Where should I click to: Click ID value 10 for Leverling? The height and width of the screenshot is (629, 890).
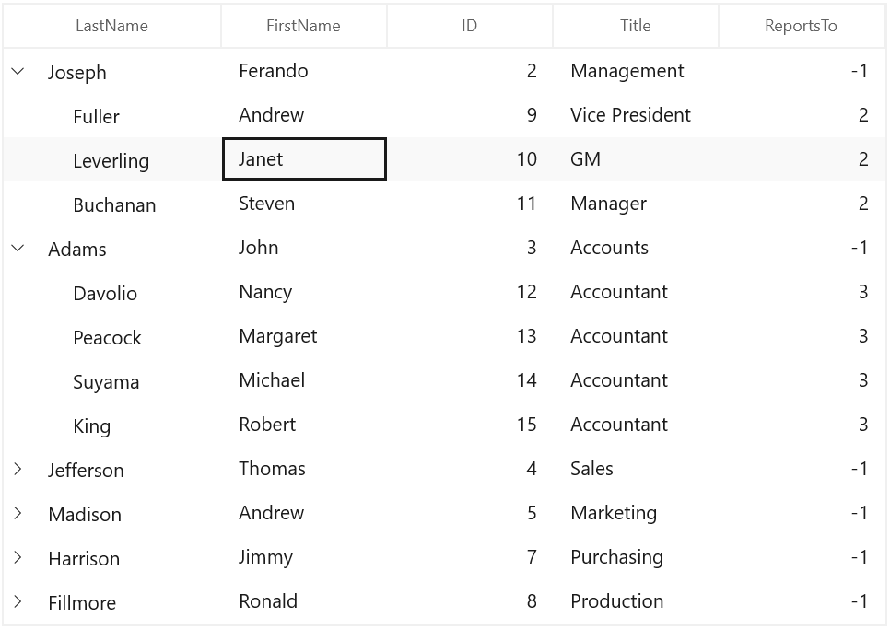pos(527,159)
